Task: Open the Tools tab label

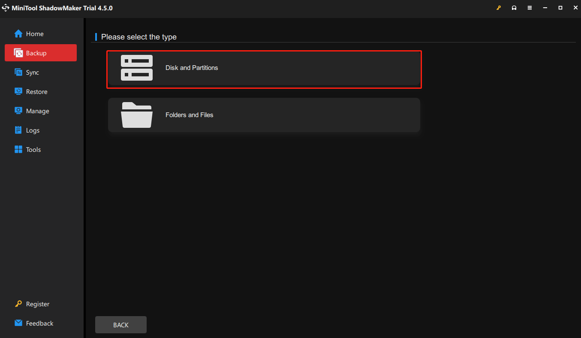Action: (33, 150)
